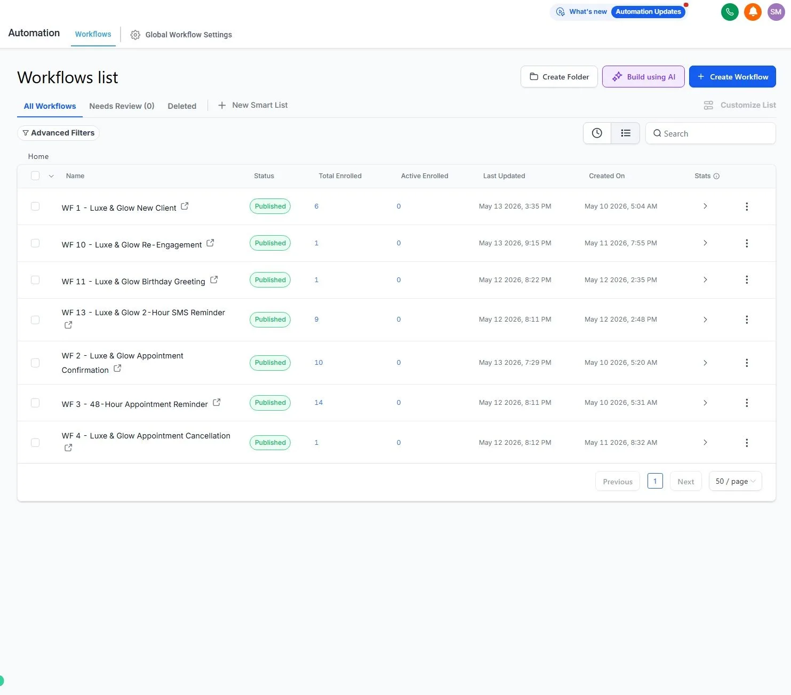Open the orange notifications bell
This screenshot has width=791, height=695.
point(753,12)
